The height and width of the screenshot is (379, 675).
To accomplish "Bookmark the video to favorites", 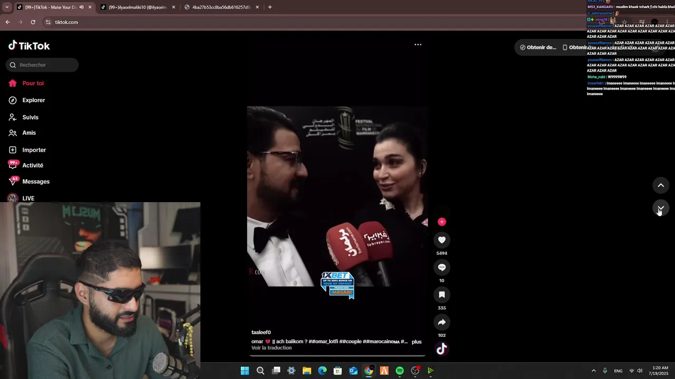I will coord(442,295).
